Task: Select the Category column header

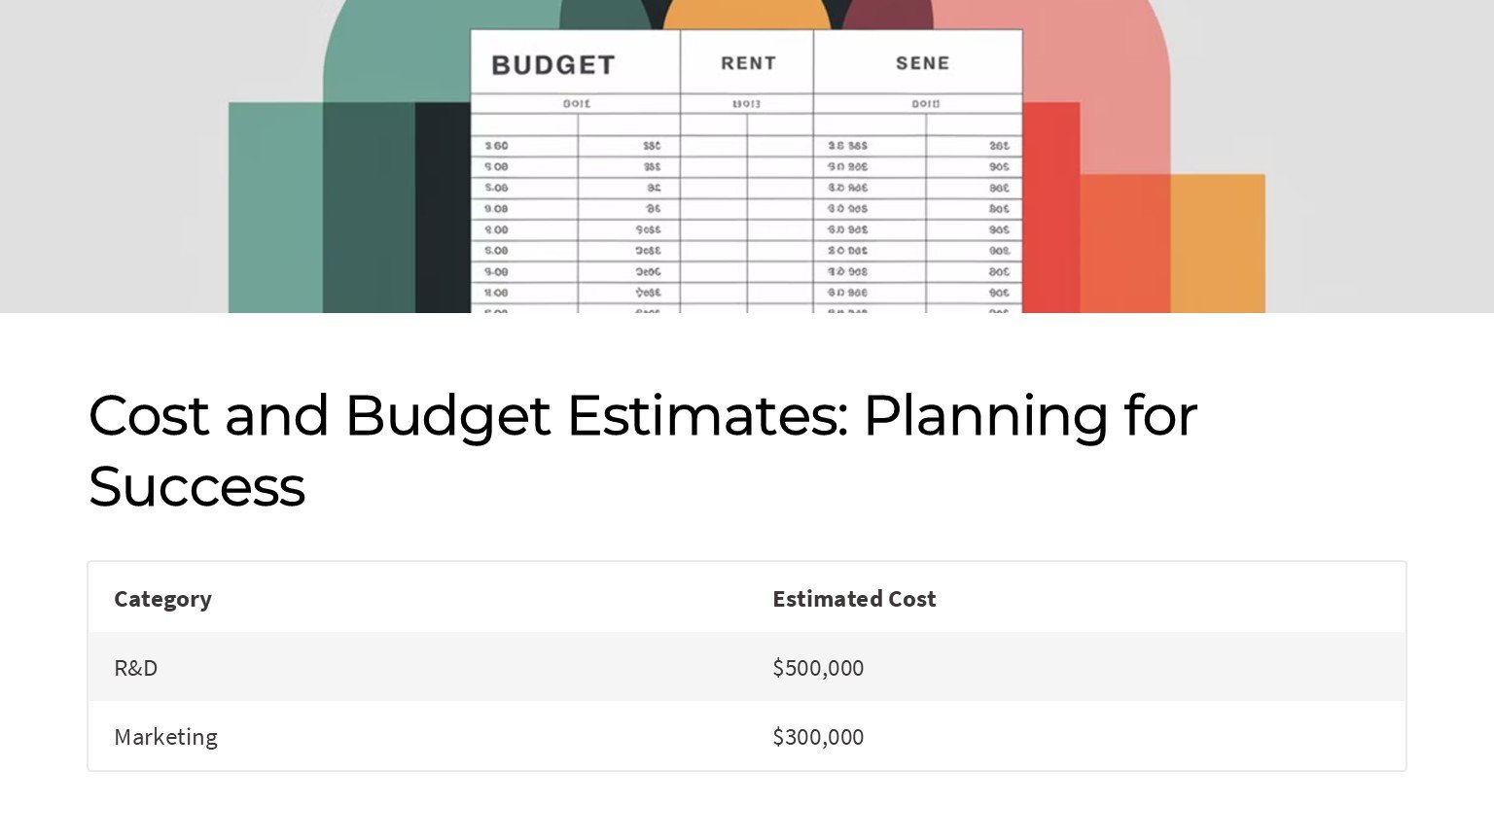Action: [x=162, y=599]
